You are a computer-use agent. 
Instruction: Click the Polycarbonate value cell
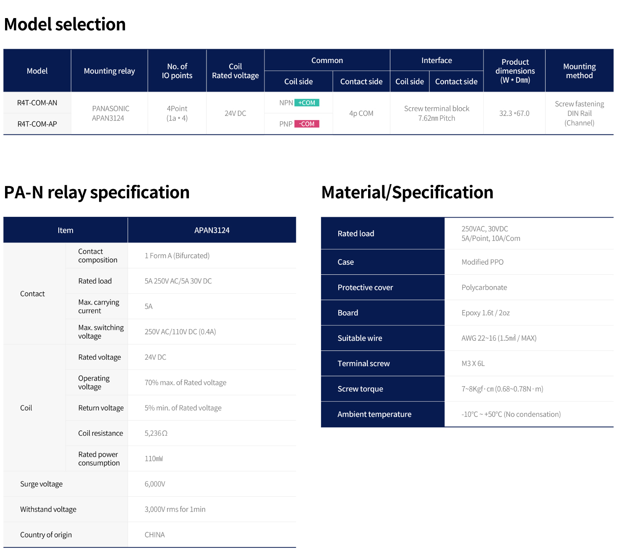coord(484,287)
